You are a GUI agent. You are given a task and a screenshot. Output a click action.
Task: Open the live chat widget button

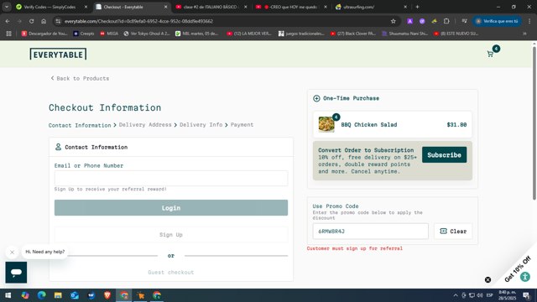16,272
